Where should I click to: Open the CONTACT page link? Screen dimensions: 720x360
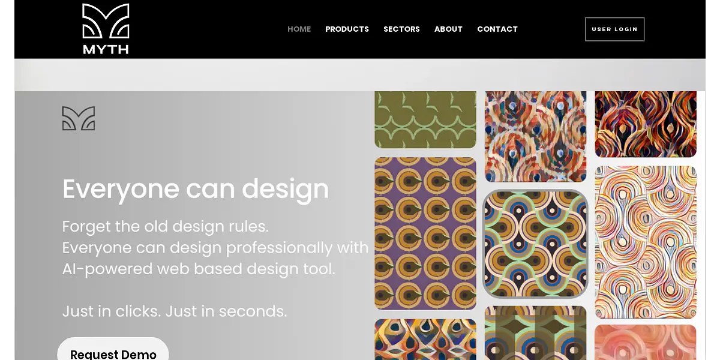click(497, 29)
